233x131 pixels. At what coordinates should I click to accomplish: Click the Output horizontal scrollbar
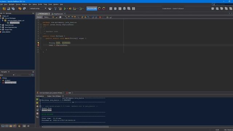pyautogui.click(x=76, y=127)
